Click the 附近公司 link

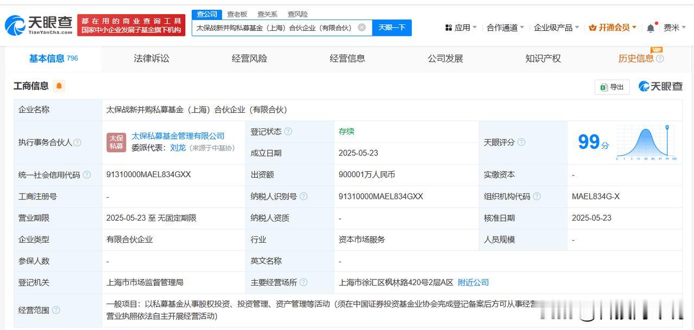point(473,282)
